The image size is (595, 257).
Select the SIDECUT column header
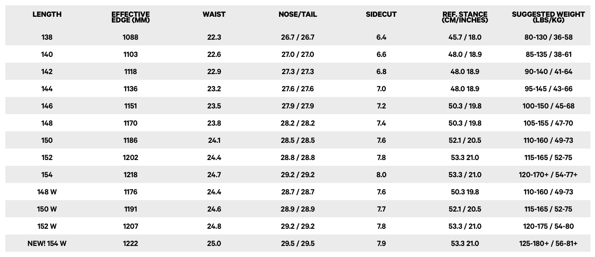point(381,14)
